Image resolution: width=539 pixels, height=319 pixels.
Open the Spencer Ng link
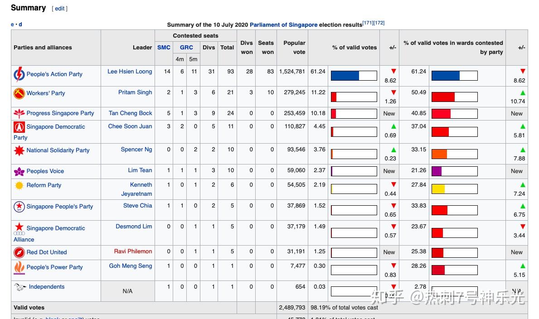(136, 150)
